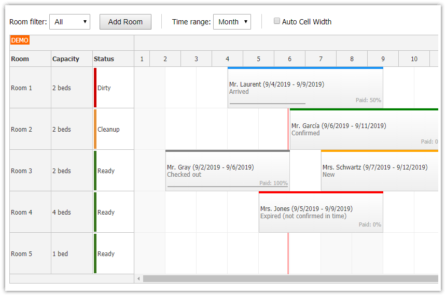Enable the Auto Cell Width checkbox
Screen dimensions: 446x296
(x=277, y=21)
